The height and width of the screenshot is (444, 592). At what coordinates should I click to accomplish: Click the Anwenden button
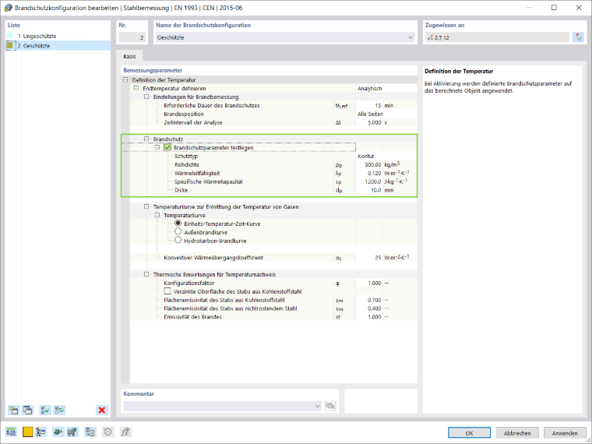click(x=565, y=432)
